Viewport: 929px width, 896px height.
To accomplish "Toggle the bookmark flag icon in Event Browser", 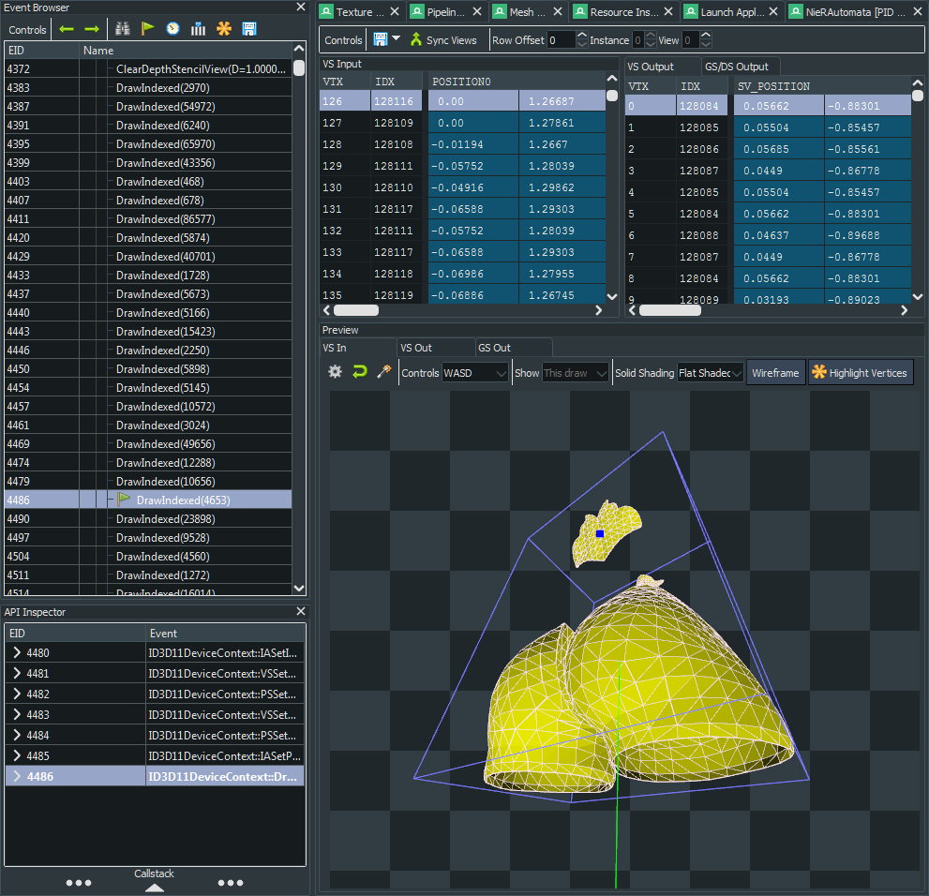I will (x=148, y=29).
